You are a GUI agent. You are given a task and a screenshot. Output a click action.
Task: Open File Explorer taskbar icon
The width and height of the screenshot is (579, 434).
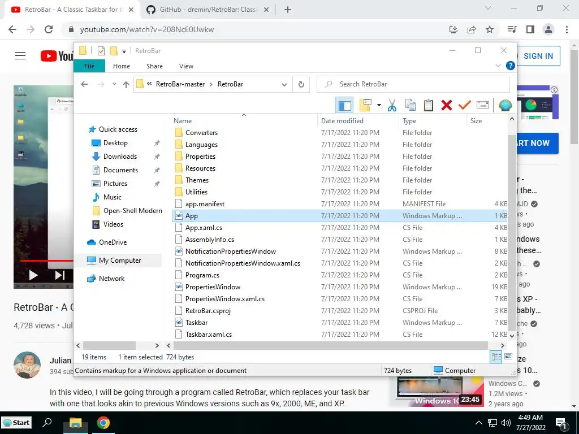76,423
